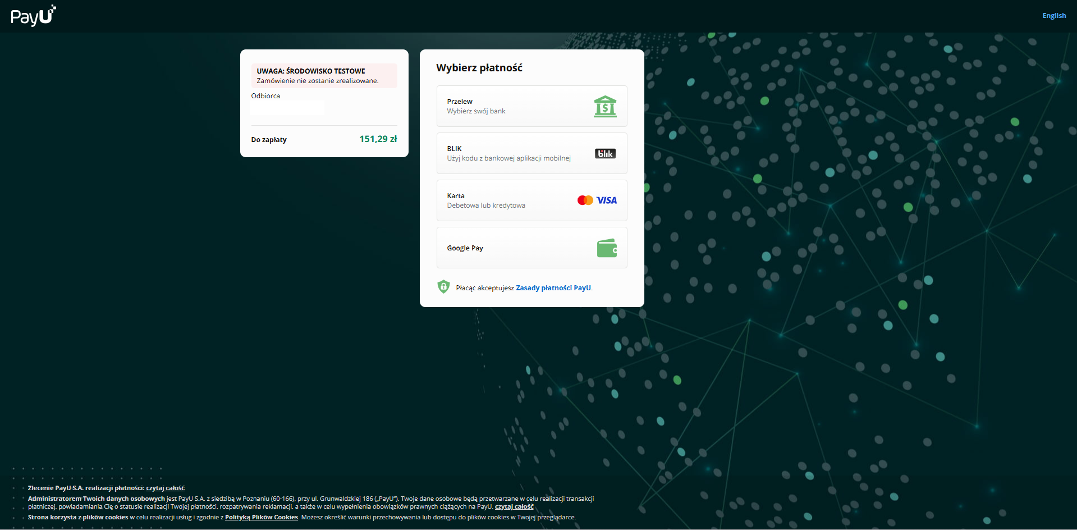This screenshot has height=530, width=1077.
Task: Click the BLIK logo icon
Action: coord(605,154)
